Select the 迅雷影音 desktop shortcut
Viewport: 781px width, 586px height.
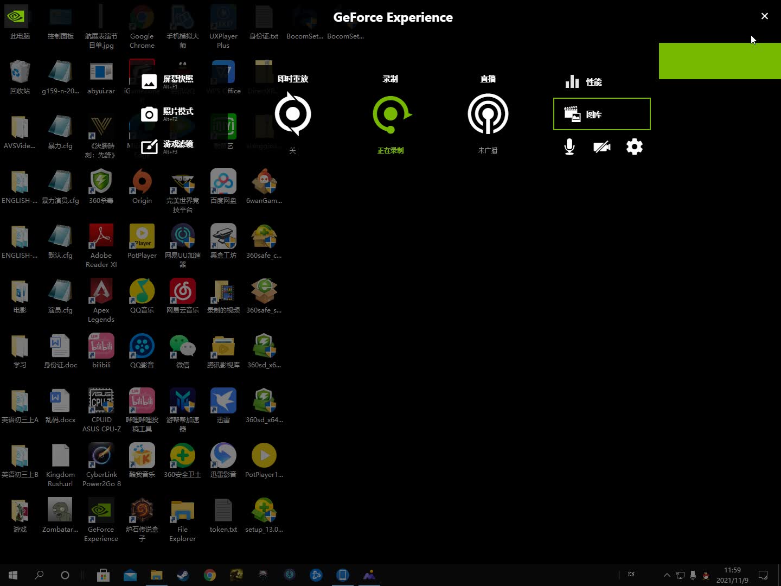(223, 461)
